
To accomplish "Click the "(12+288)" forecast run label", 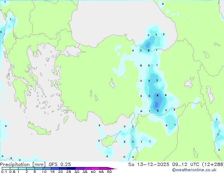I will (x=213, y=165).
